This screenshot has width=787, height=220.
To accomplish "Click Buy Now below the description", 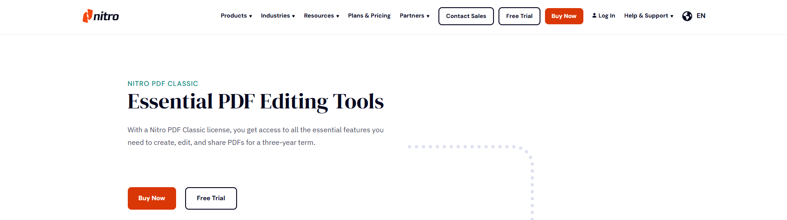I will [x=152, y=198].
